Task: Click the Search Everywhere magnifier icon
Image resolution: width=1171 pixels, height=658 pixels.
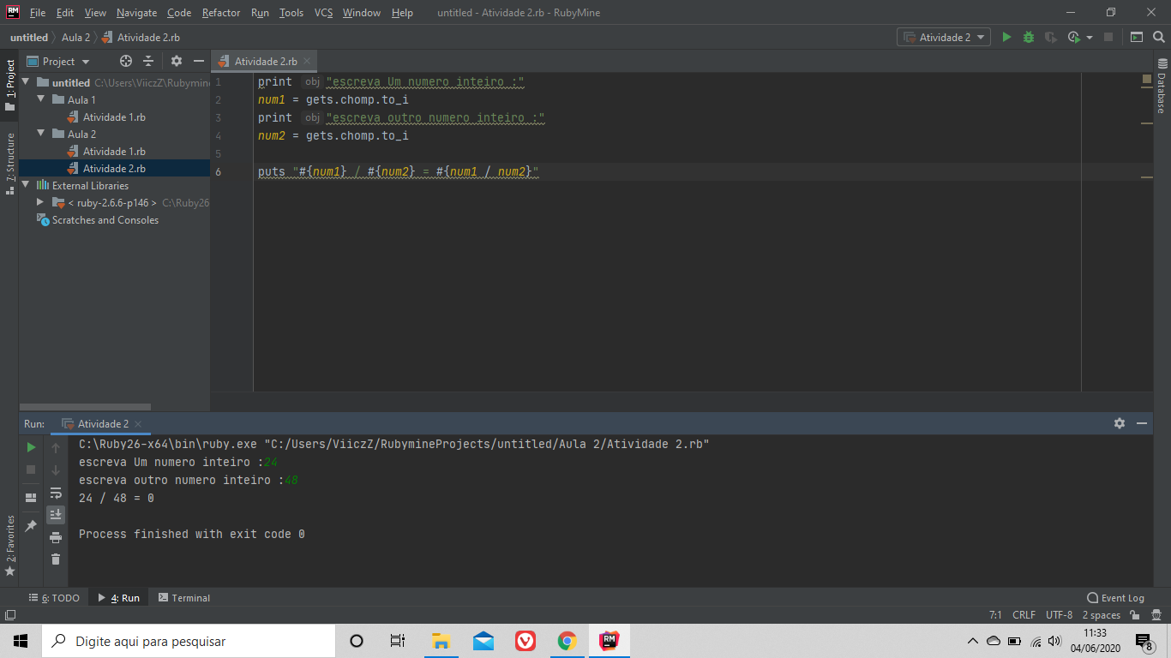Action: coord(1159,38)
